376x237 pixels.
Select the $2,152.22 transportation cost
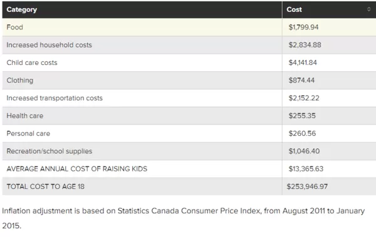[x=304, y=98]
